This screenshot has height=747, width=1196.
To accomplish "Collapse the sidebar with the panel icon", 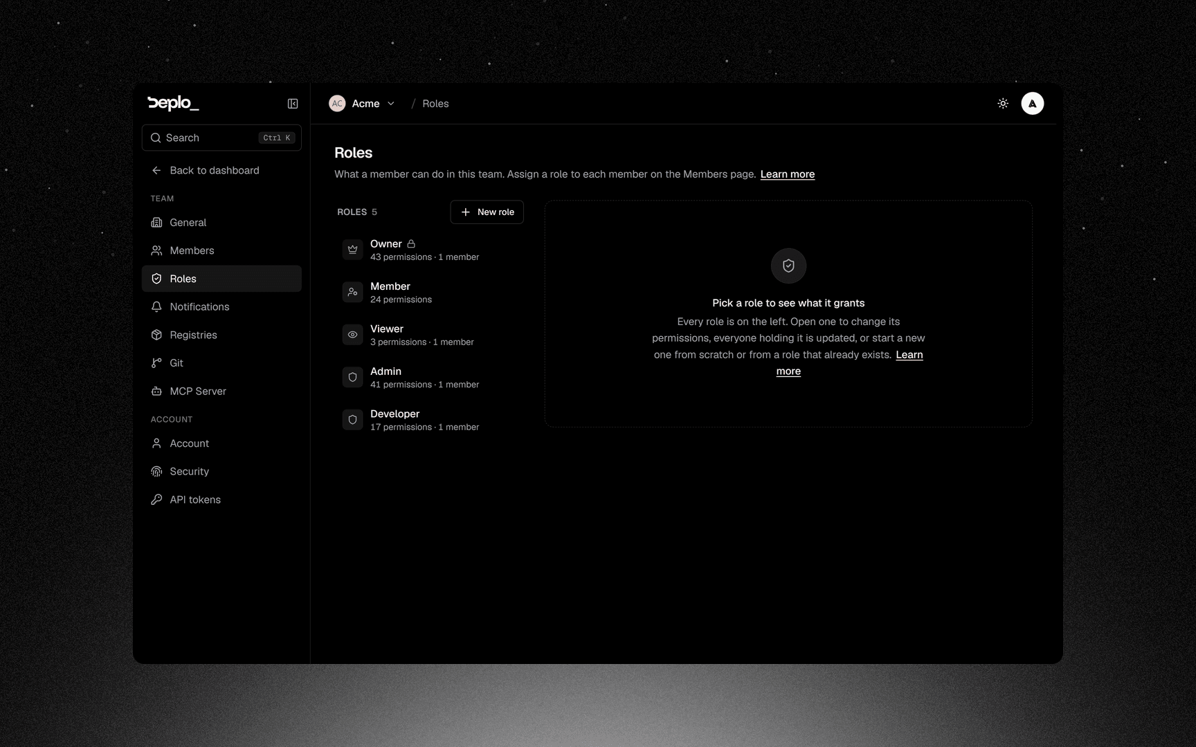I will (293, 104).
